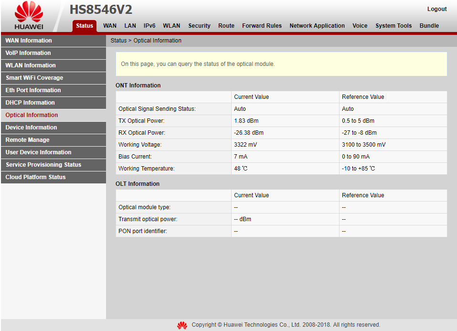Click the reference value '0.5 to 5 dBm'

coord(358,121)
